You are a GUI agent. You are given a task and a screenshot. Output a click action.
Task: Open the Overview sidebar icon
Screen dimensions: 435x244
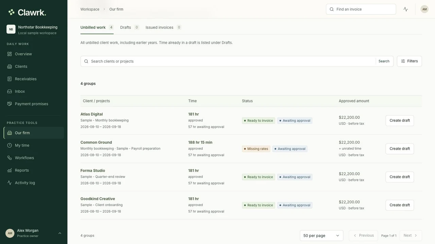10,54
